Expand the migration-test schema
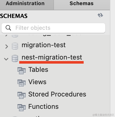Screen dimensions: 115x117 [7, 46]
